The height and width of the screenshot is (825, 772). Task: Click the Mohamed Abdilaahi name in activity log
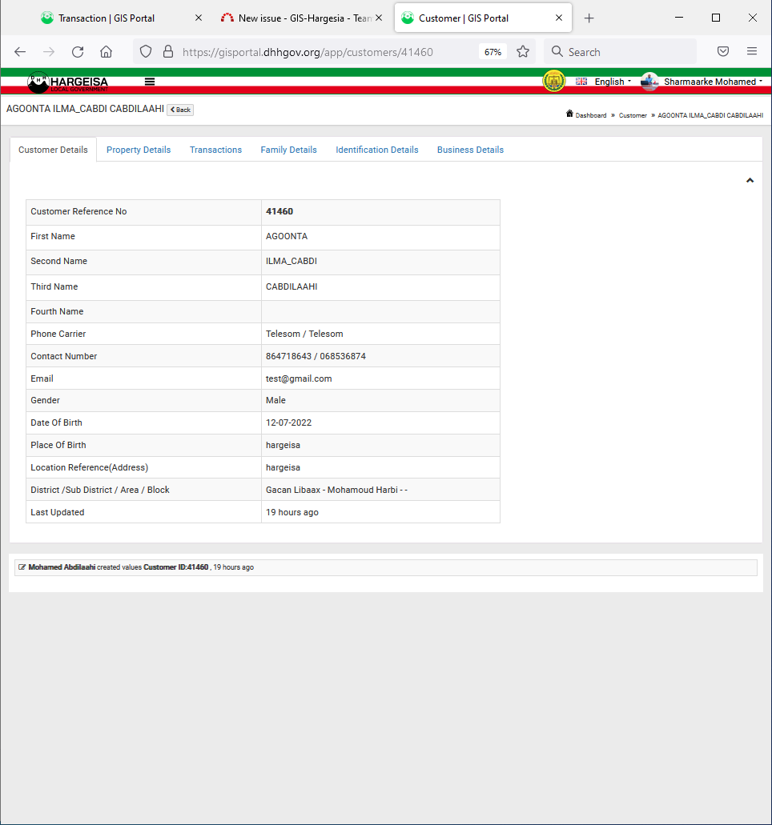pos(62,567)
